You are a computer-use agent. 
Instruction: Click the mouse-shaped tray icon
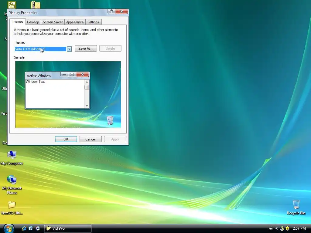(282, 228)
